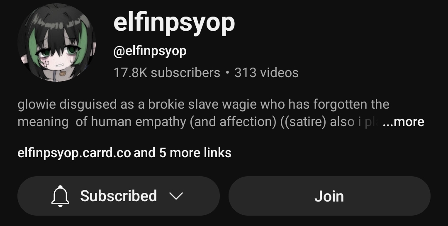Click the 313 videos count
This screenshot has width=448, height=226.
266,73
